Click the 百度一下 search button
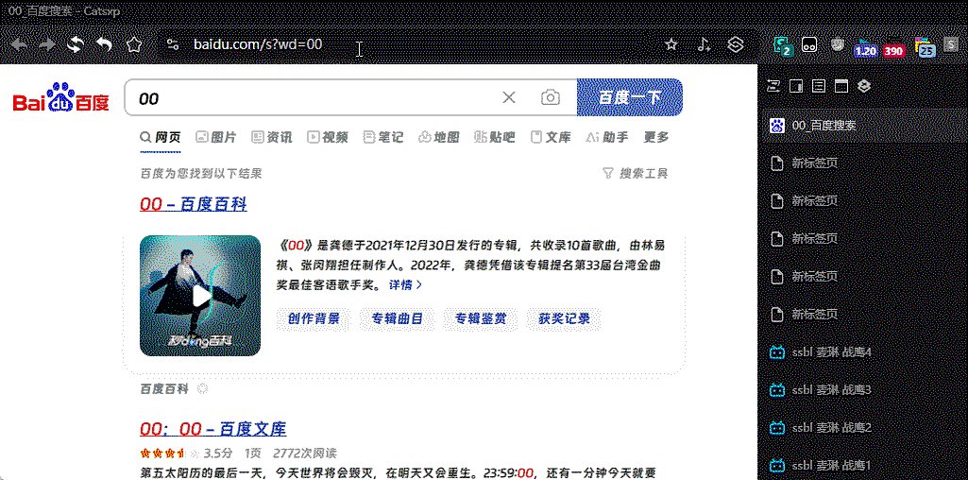Image resolution: width=968 pixels, height=480 pixels. (630, 97)
